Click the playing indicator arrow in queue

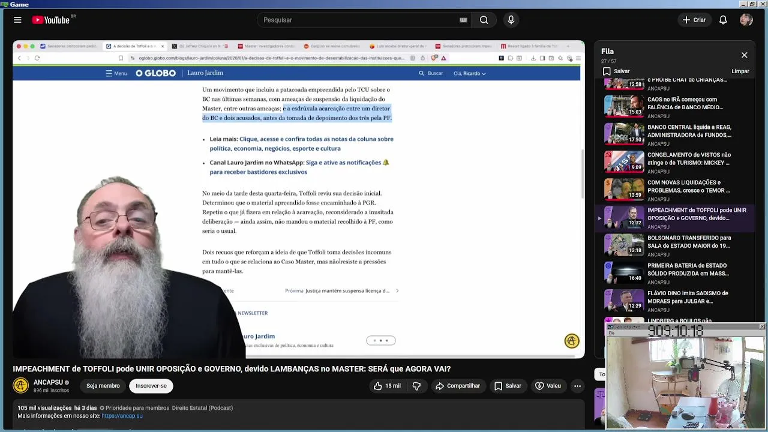(599, 218)
